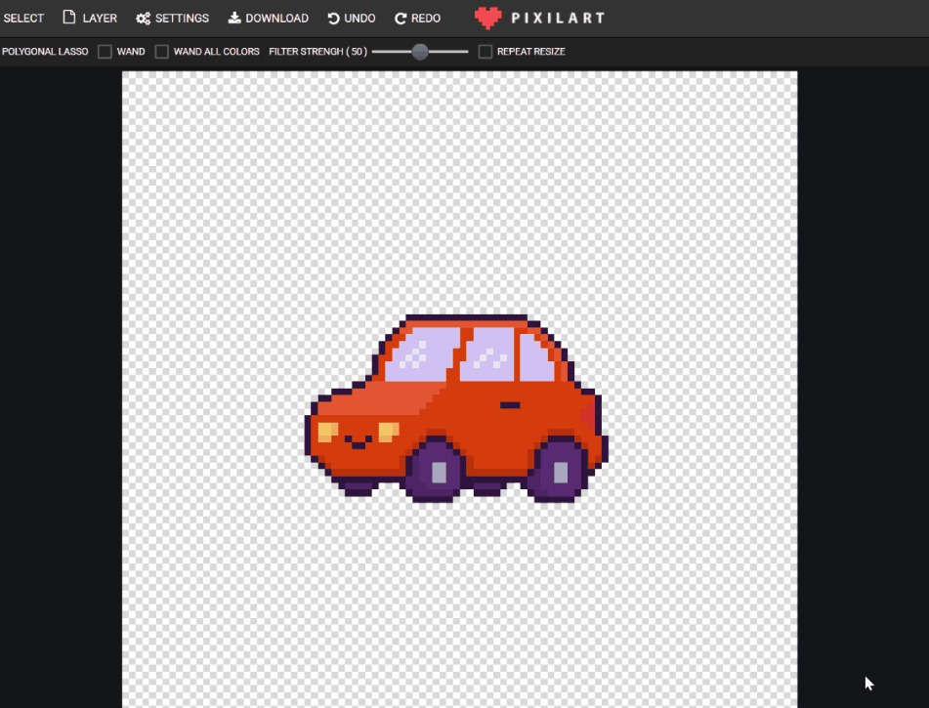Screen dimensions: 929x708
Task: Click the Wand All Colors label
Action: point(216,52)
